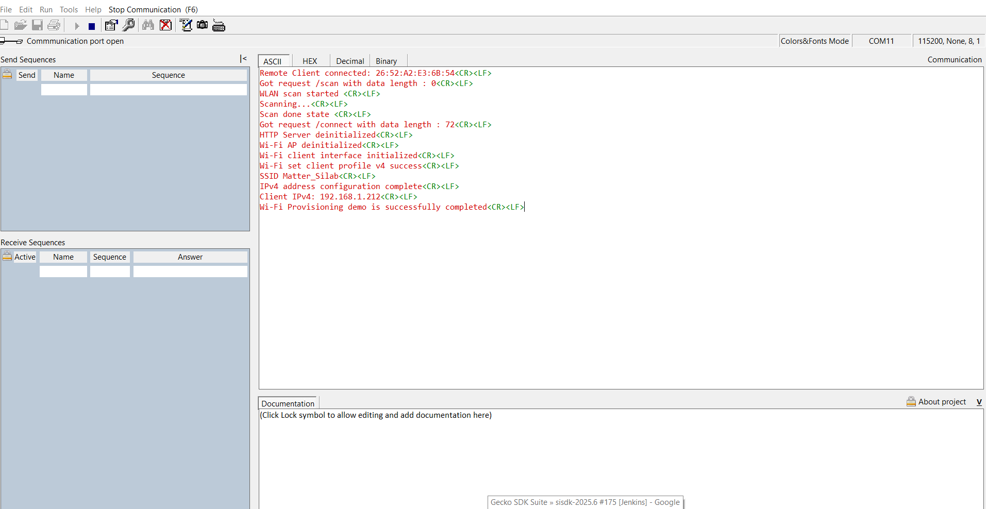The height and width of the screenshot is (509, 986).
Task: Click the Colors&Fonts Mode button
Action: point(814,41)
